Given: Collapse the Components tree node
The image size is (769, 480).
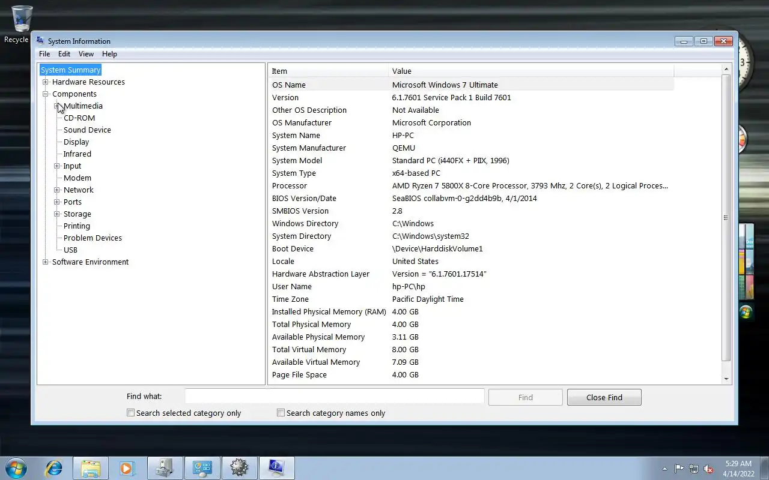Looking at the screenshot, I should (45, 94).
